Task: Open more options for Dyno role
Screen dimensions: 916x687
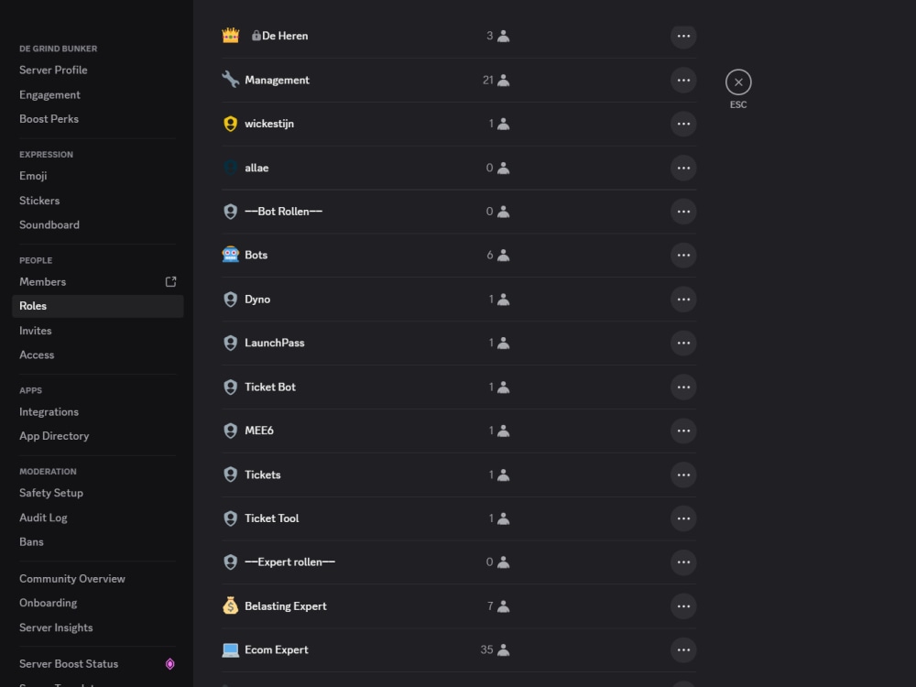Action: click(683, 300)
